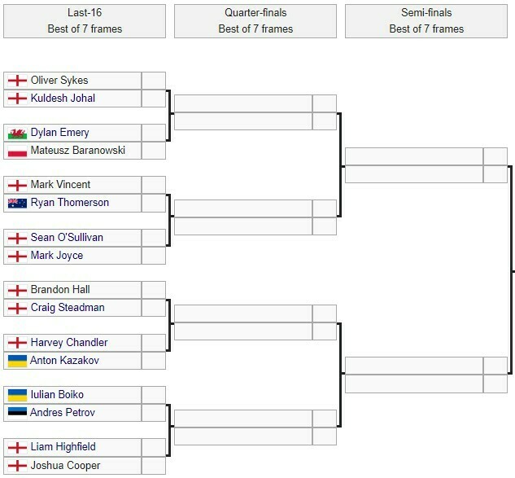Click the Ukraine flag beside Anton Kazakov
Image resolution: width=515 pixels, height=478 pixels.
tap(17, 361)
